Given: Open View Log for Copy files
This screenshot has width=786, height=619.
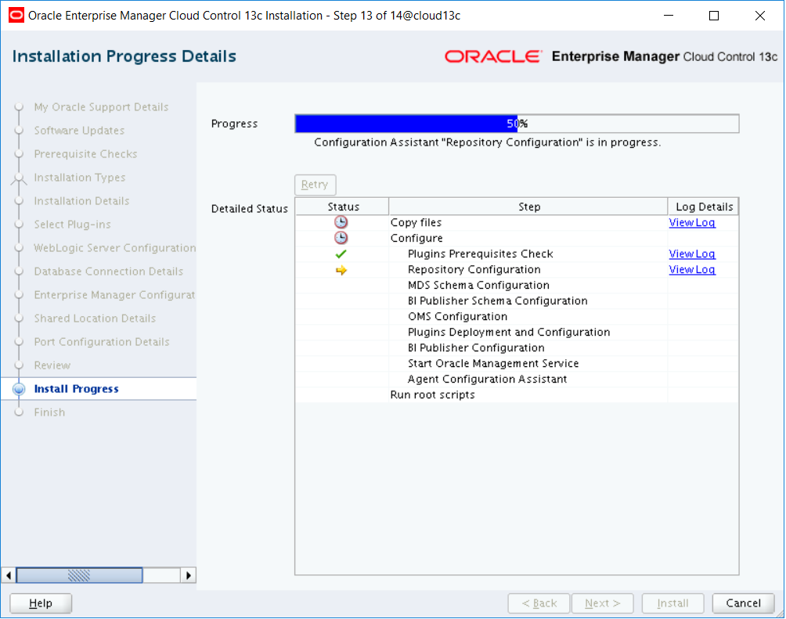Looking at the screenshot, I should (692, 222).
